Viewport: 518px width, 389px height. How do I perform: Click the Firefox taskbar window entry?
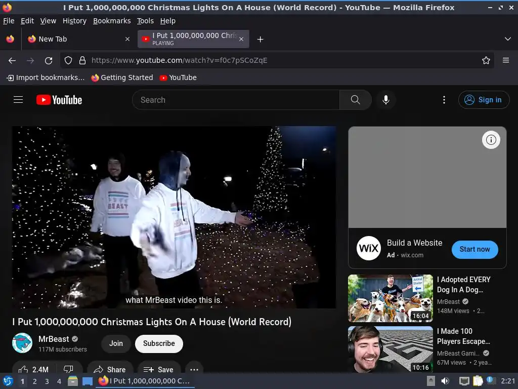(x=145, y=381)
